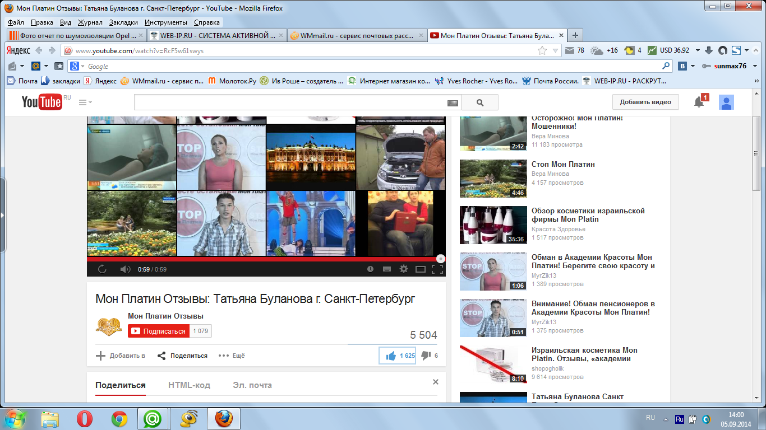Switch to the Эл. почта tab

(252, 385)
